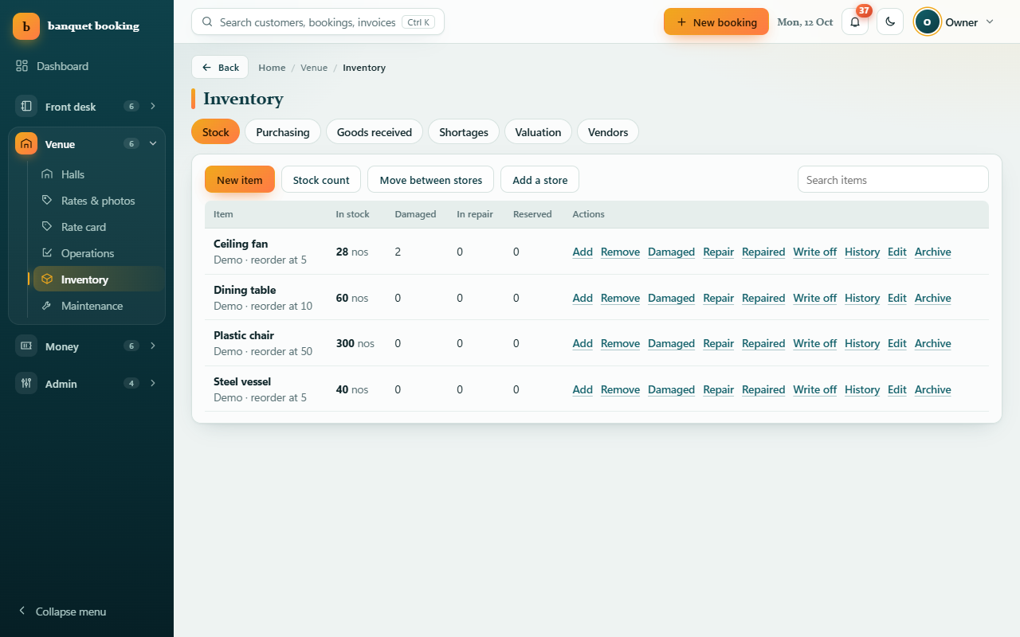Image resolution: width=1020 pixels, height=637 pixels.
Task: Click the Stock count button
Action: 321,180
